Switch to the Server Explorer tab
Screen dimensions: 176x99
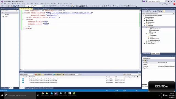4,88
